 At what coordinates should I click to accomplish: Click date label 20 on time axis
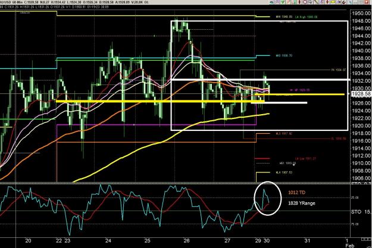coord(28,241)
